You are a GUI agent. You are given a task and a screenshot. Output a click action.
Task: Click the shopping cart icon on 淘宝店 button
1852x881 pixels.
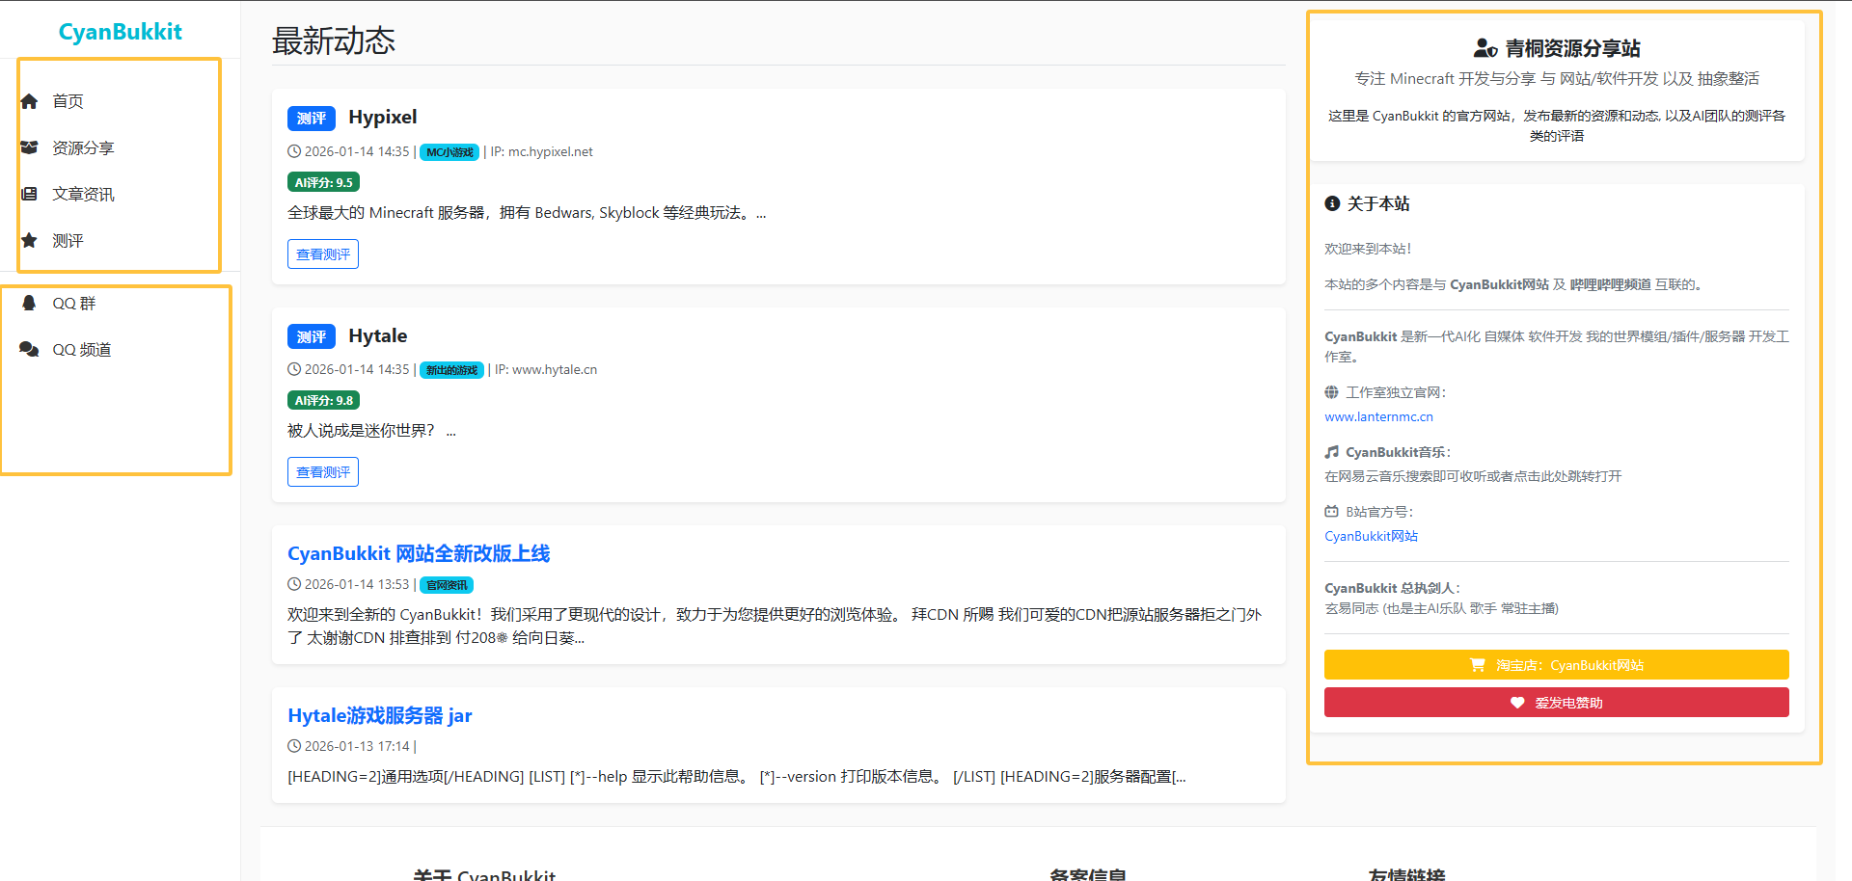coord(1477,665)
